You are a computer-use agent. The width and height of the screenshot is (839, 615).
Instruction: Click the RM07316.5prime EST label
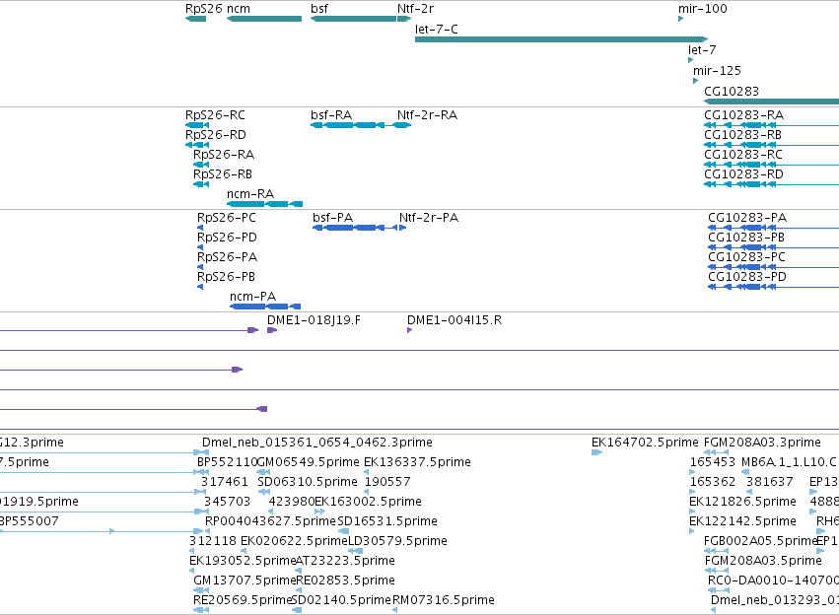point(444,600)
